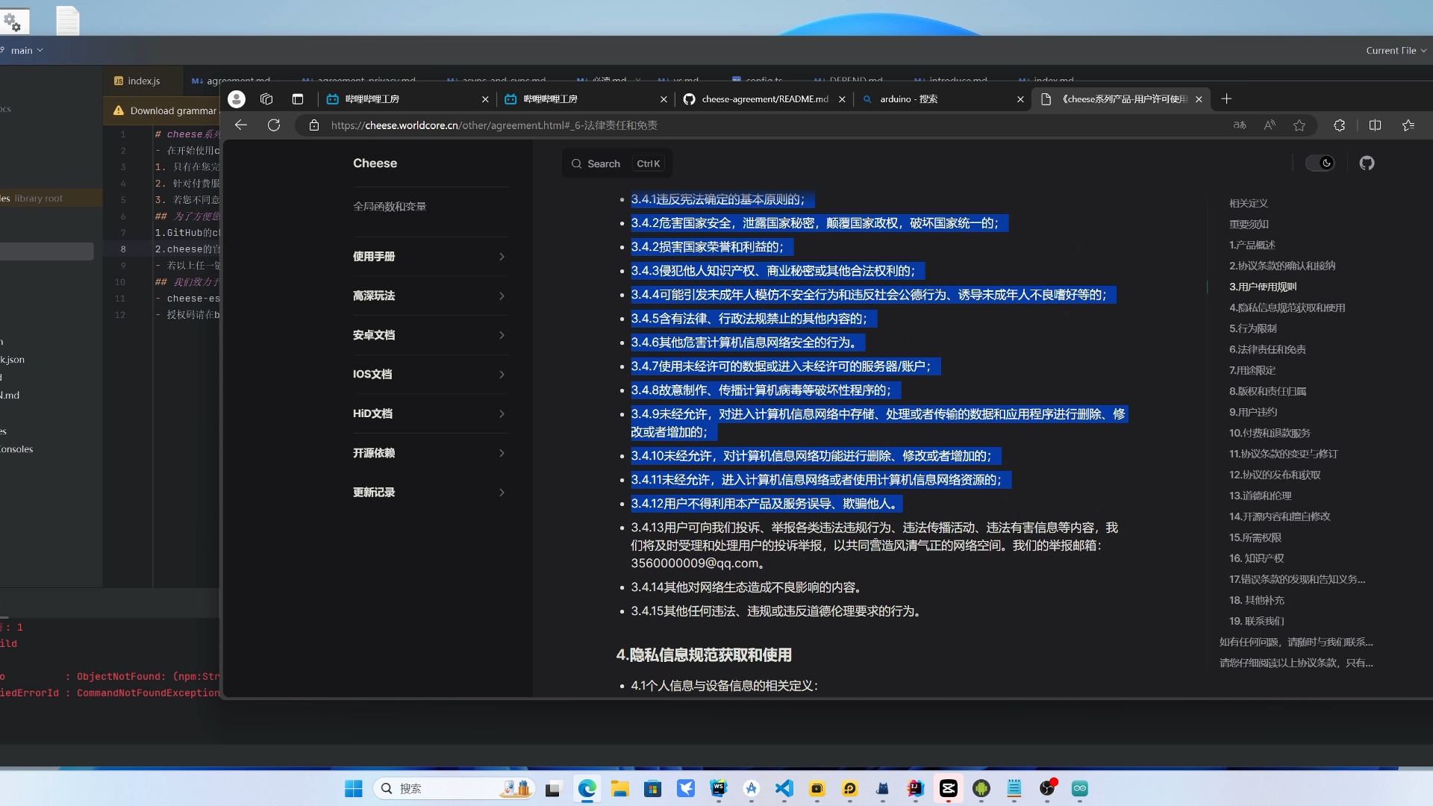Add this page to favorites
1433x806 pixels.
[1299, 125]
